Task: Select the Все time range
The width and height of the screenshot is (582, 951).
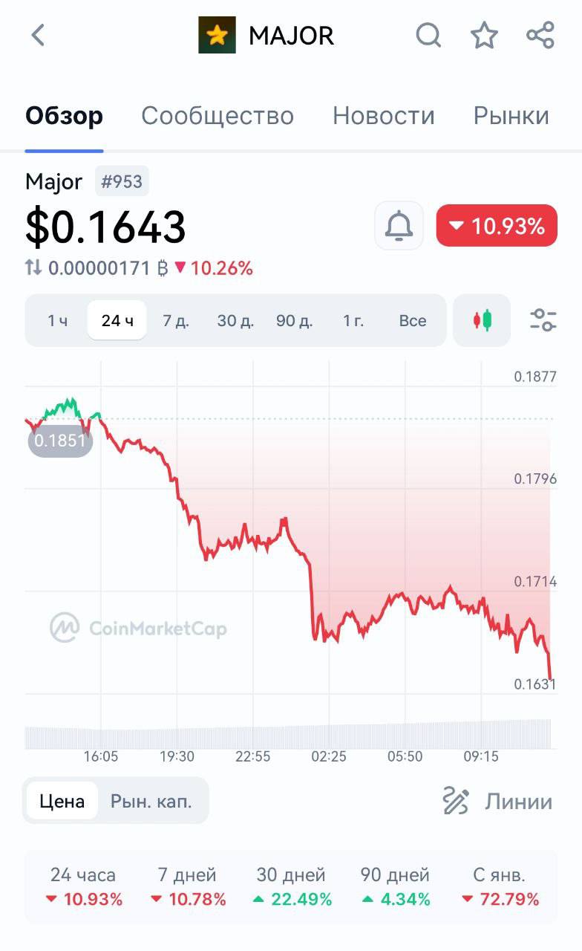Action: point(413,320)
